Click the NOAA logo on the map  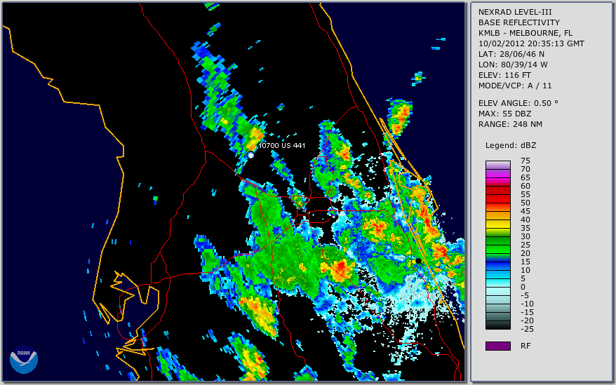(x=24, y=359)
